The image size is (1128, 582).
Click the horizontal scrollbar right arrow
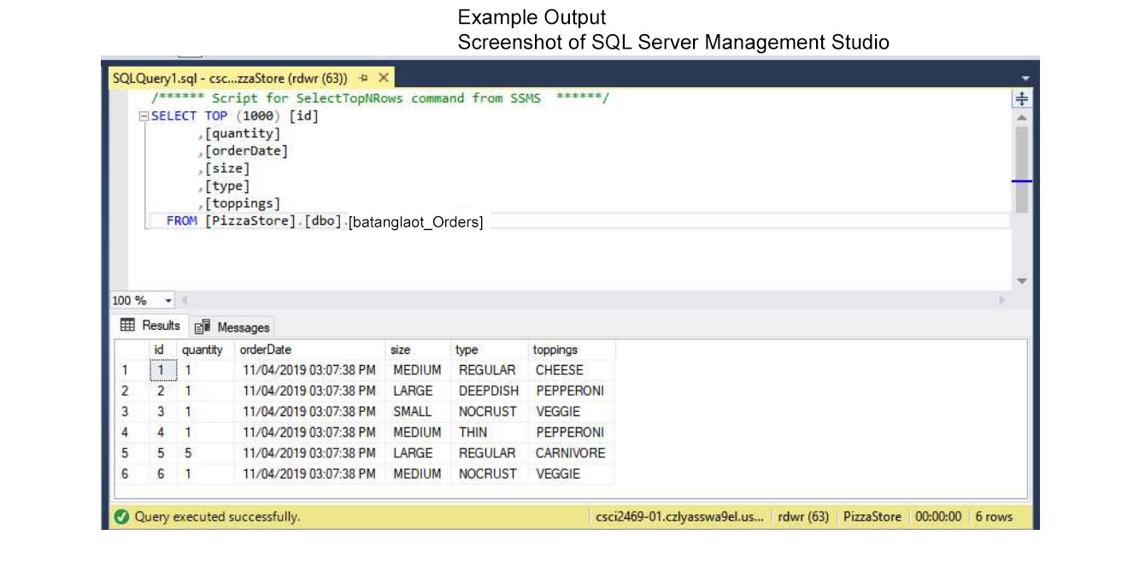click(1002, 301)
